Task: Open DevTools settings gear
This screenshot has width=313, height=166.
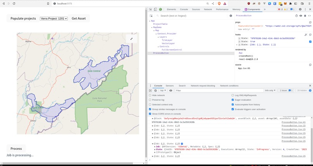Action: (300, 9)
